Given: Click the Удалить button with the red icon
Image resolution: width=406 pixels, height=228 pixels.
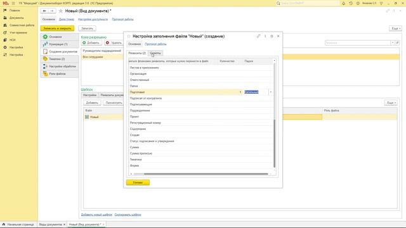Looking at the screenshot, I should click(x=114, y=42).
